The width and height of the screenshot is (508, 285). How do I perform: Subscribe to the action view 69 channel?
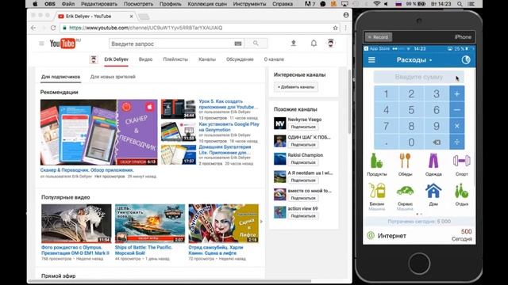click(303, 216)
